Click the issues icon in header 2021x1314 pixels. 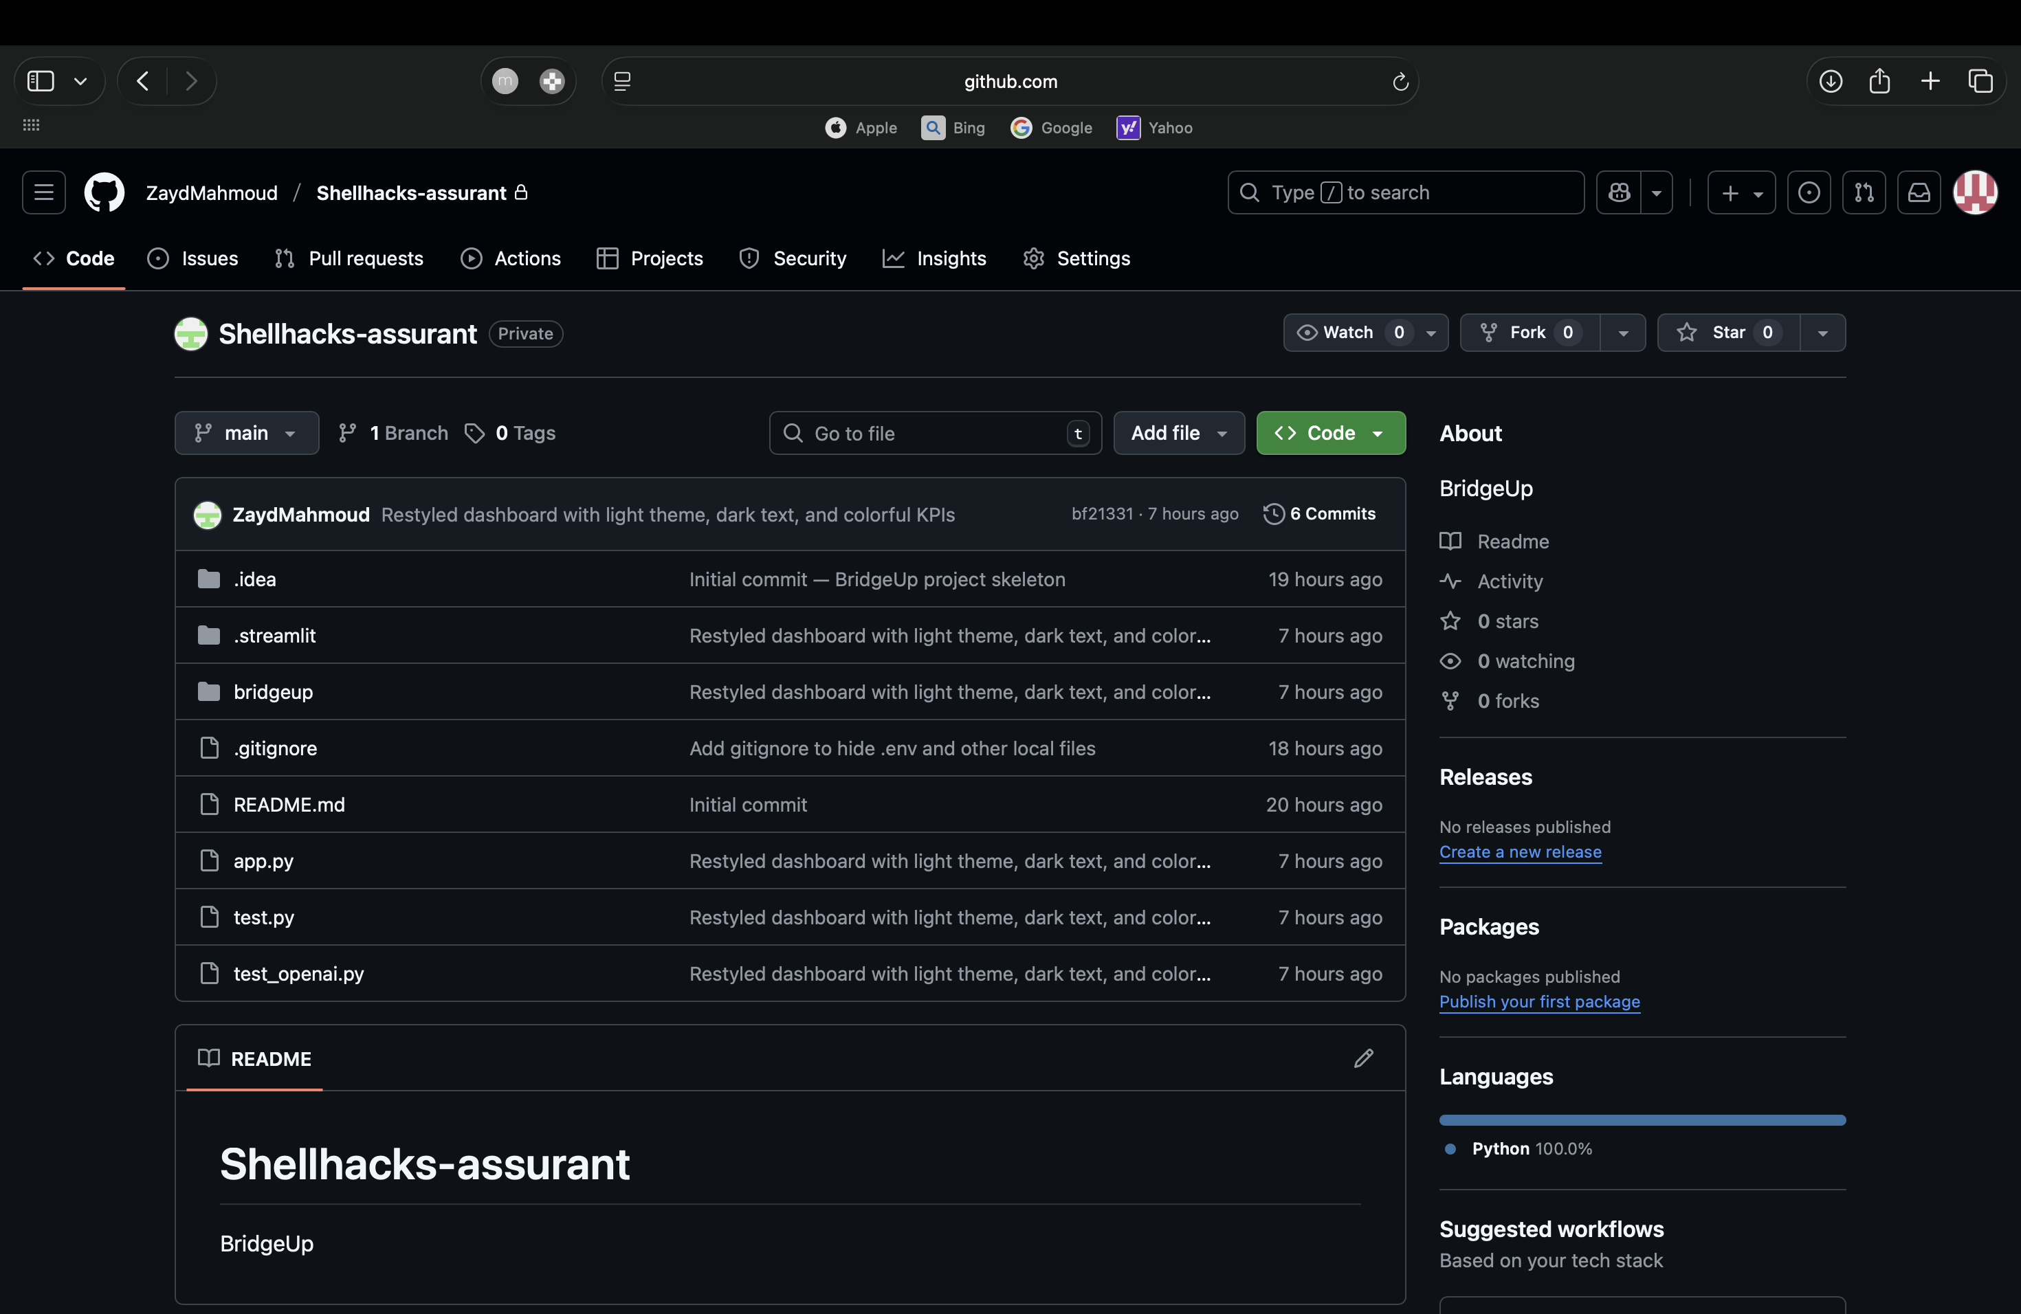coord(1808,192)
